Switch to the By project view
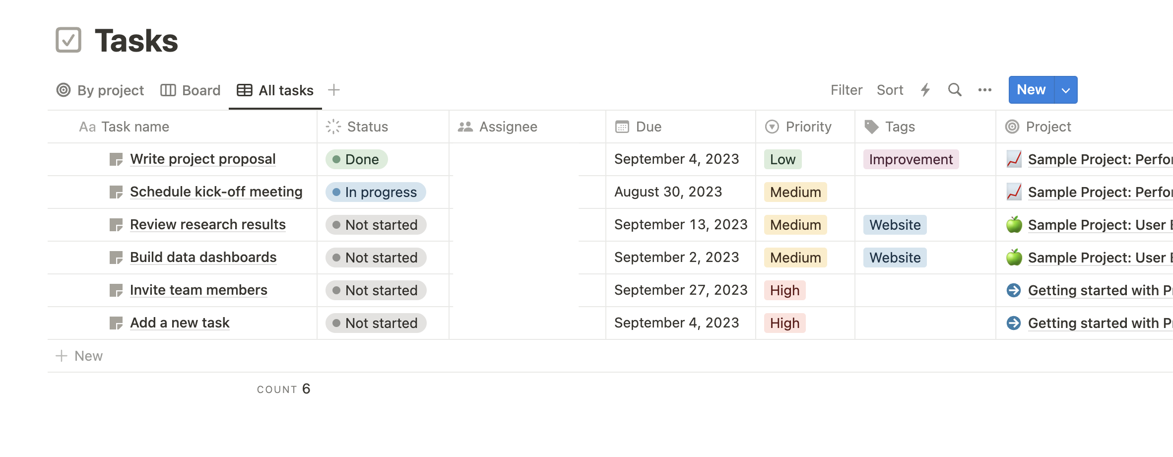Viewport: 1173px width, 457px height. click(100, 90)
